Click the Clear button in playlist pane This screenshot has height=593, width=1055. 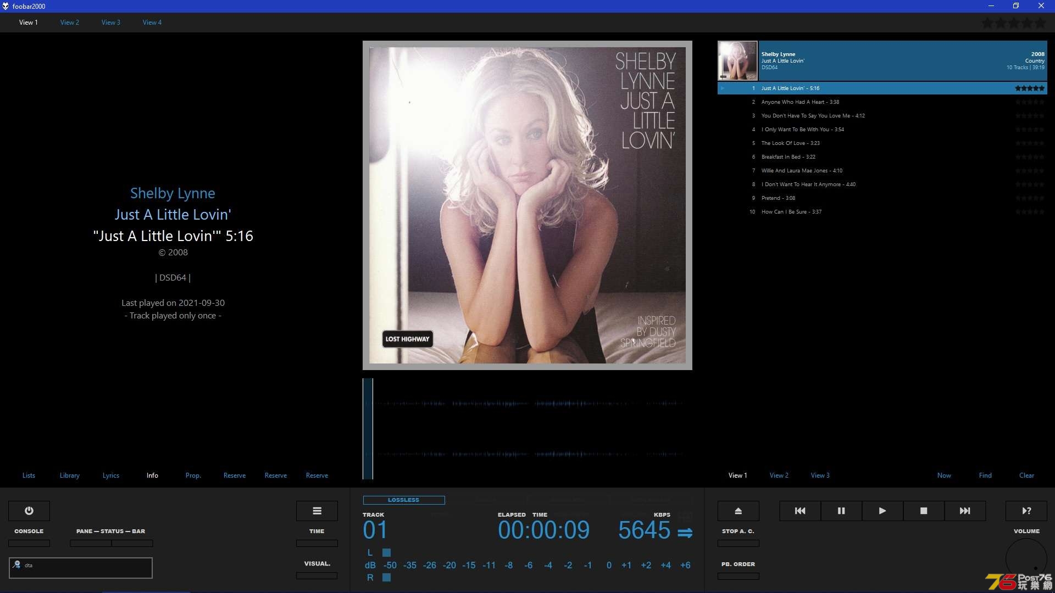1026,475
